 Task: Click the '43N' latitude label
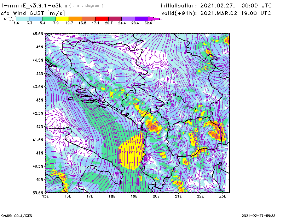point(40,100)
